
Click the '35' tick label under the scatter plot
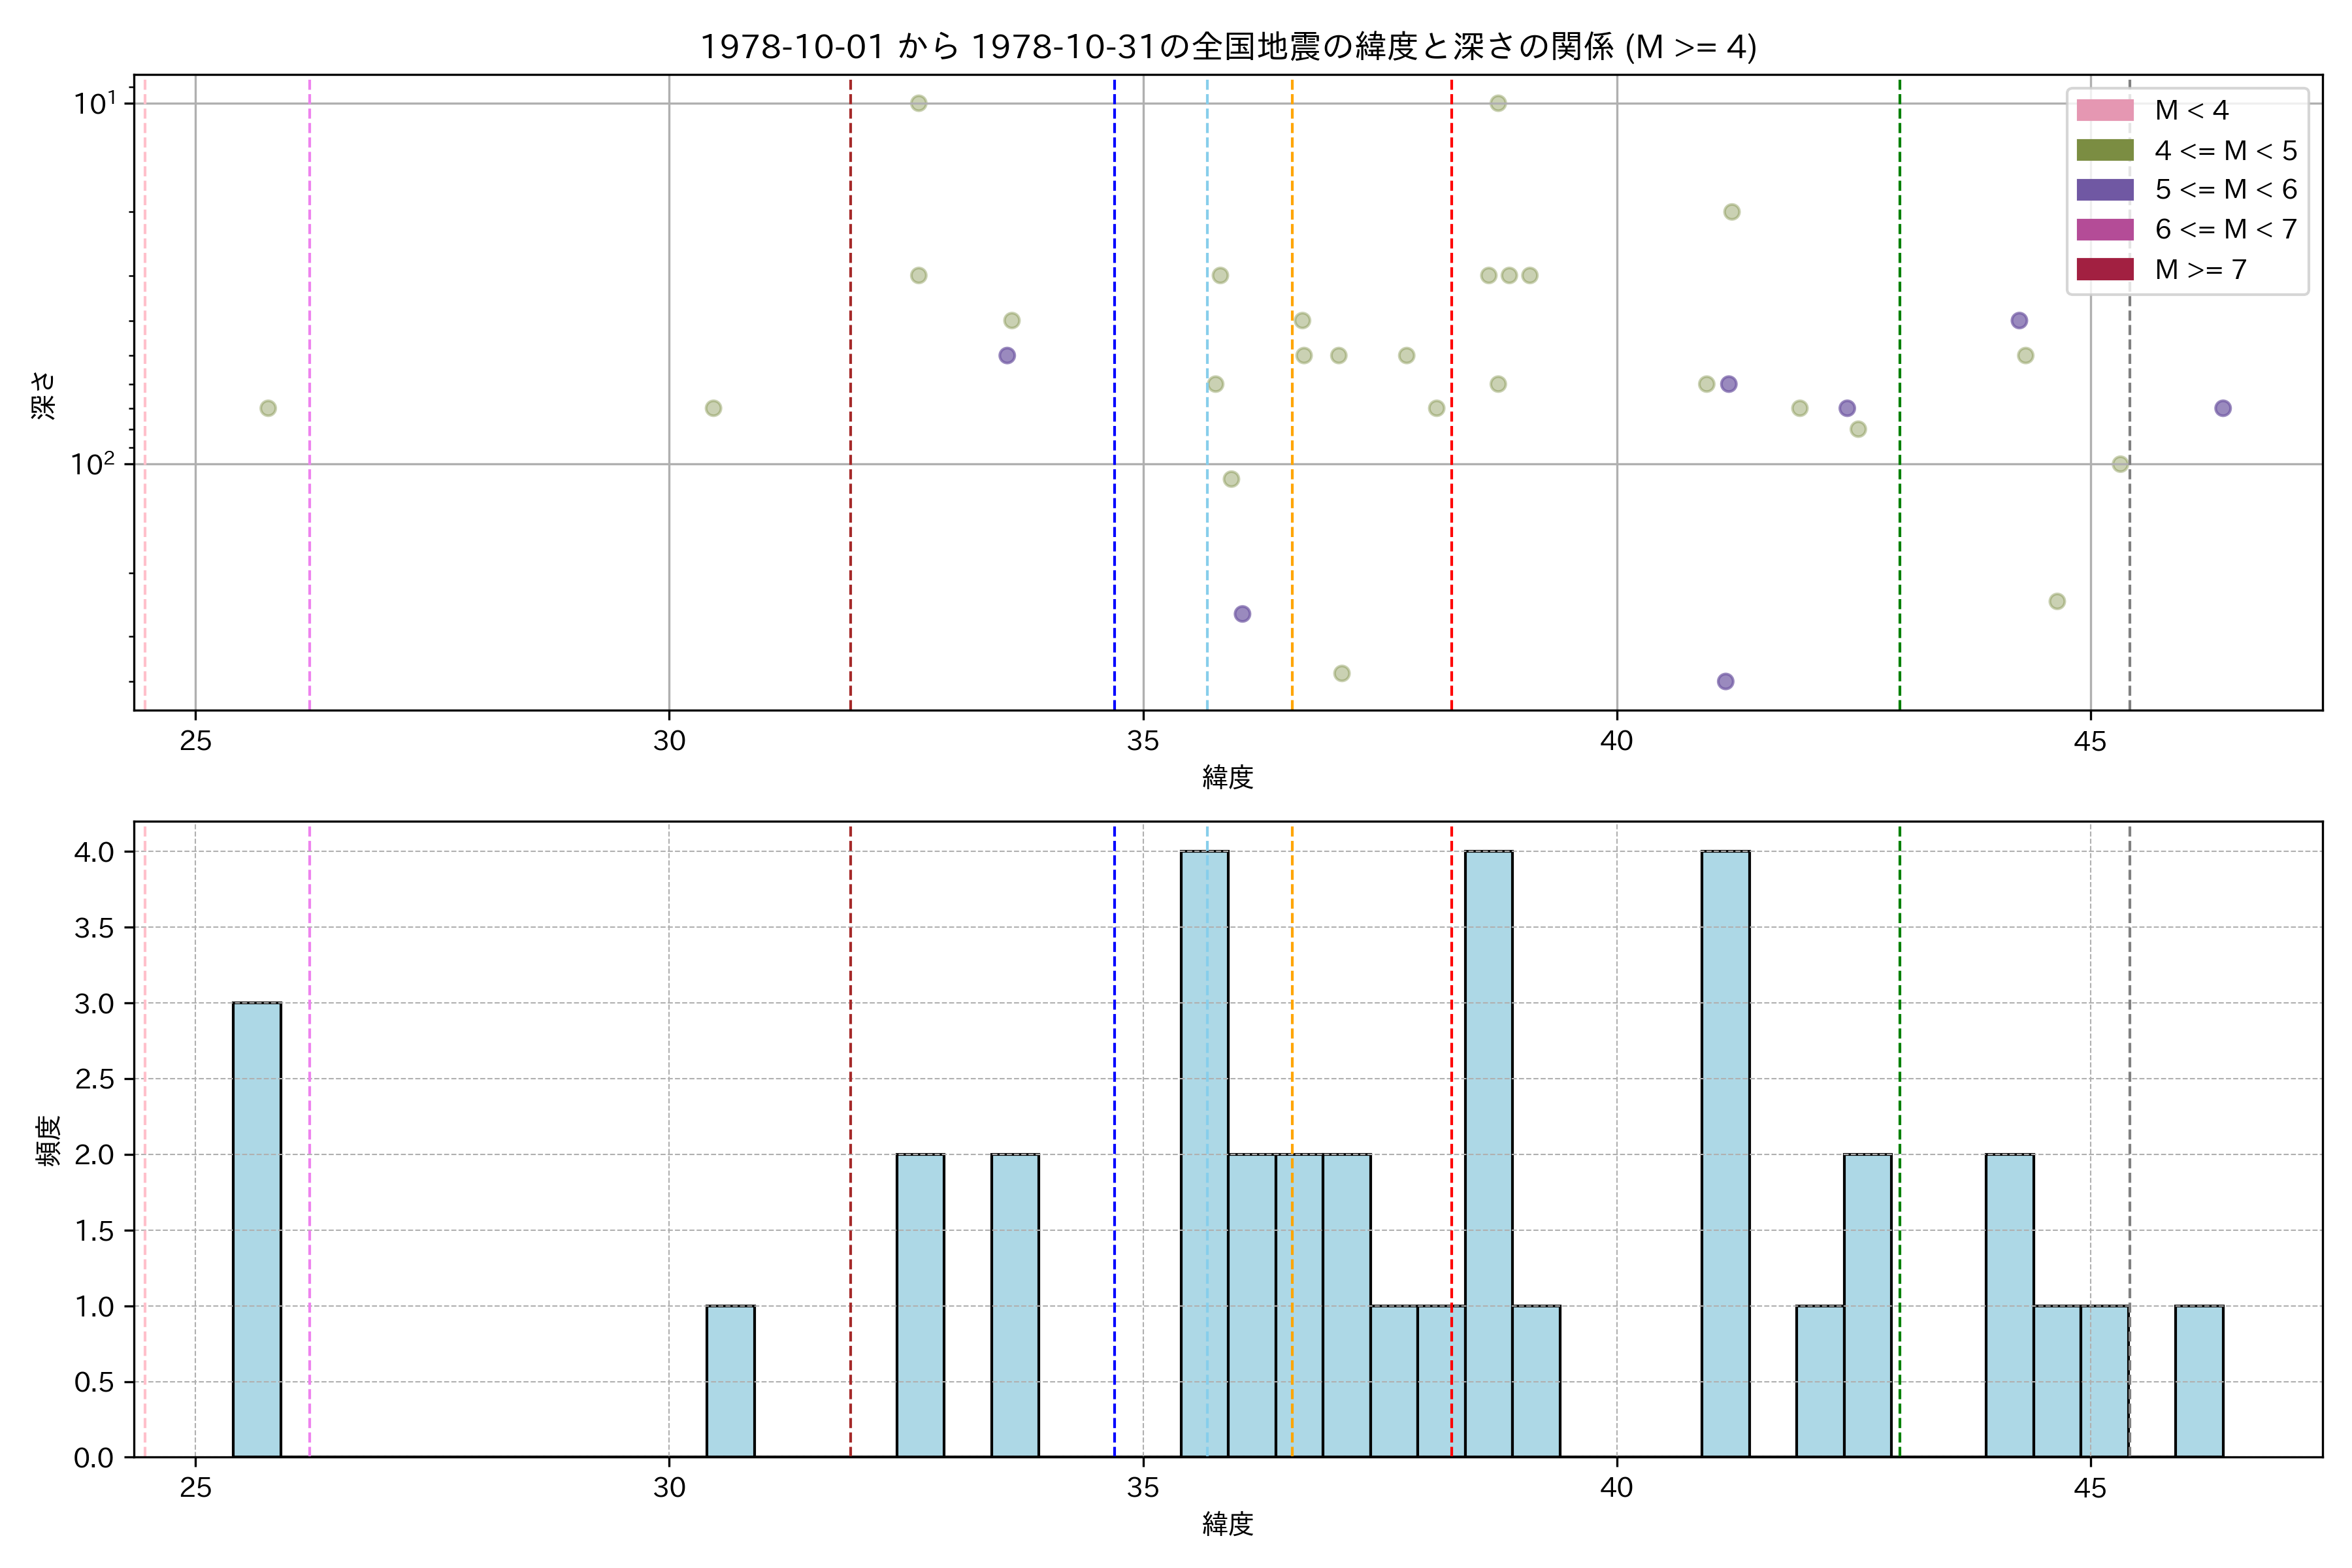point(1143,741)
